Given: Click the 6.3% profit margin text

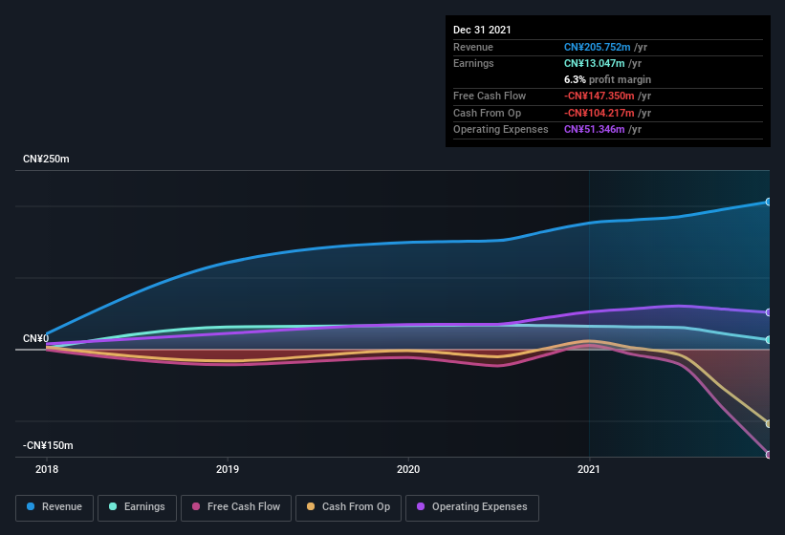Looking at the screenshot, I should tap(608, 79).
